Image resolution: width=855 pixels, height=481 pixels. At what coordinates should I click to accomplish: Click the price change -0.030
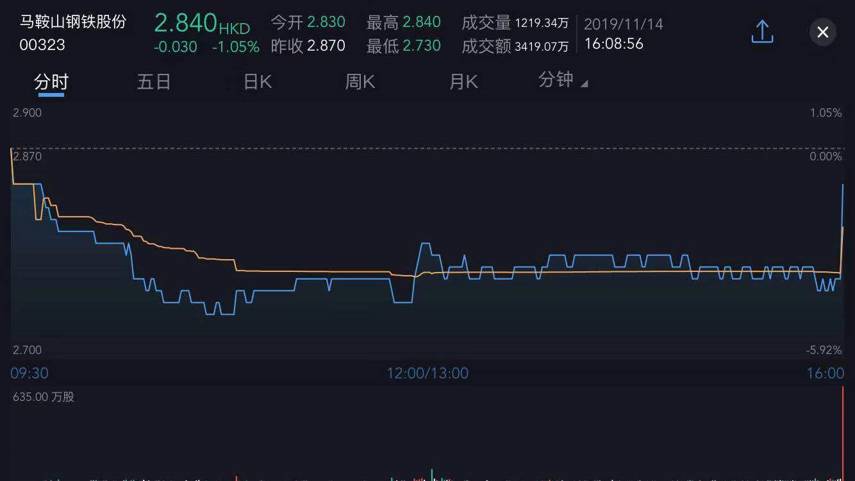pos(176,47)
